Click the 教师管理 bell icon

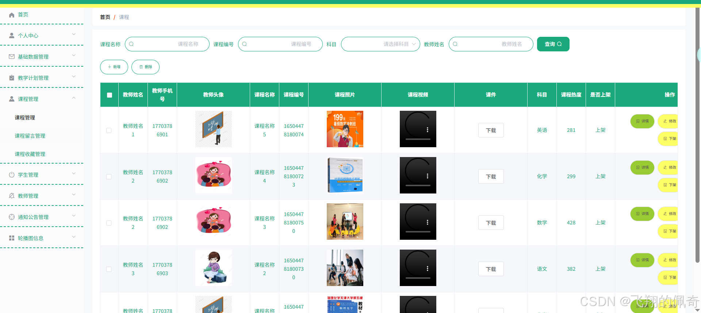(12, 196)
